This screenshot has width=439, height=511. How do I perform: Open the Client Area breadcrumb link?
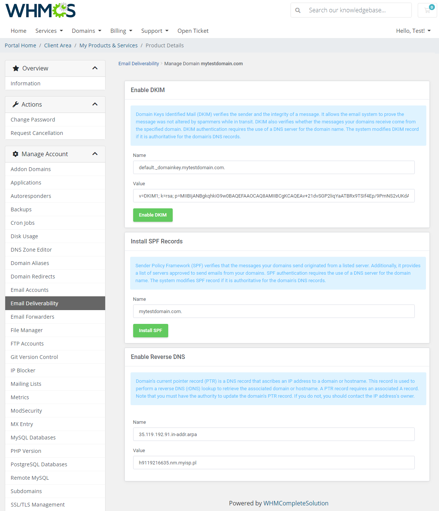[x=57, y=45]
